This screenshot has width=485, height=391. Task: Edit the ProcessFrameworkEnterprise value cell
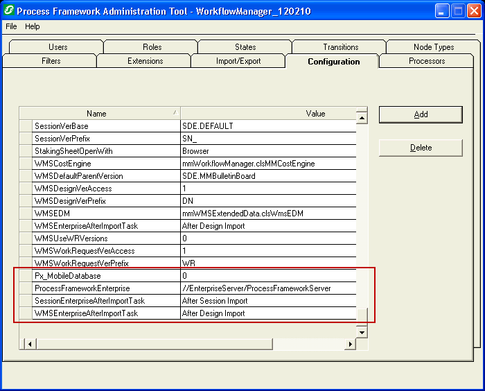tap(267, 288)
